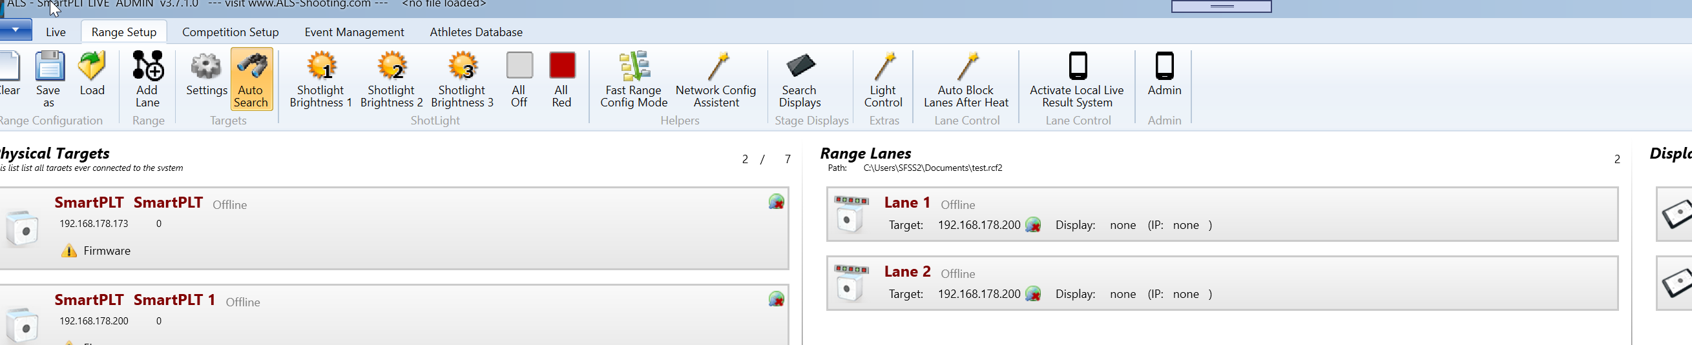Set Shotlight Brightness 1
1692x345 pixels.
321,79
